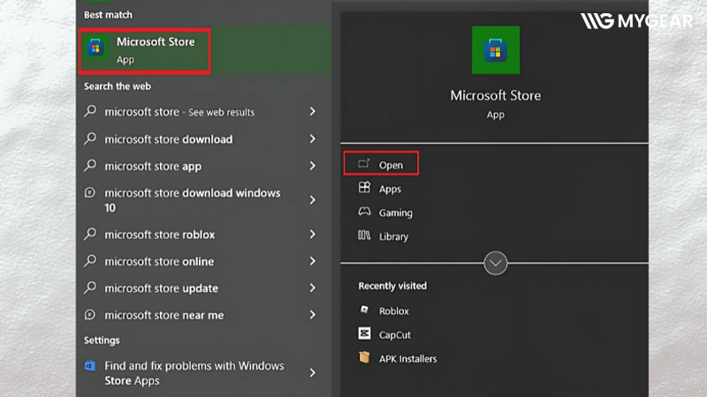Choose Gaming from the app actions list
This screenshot has height=397, width=707.
click(395, 213)
